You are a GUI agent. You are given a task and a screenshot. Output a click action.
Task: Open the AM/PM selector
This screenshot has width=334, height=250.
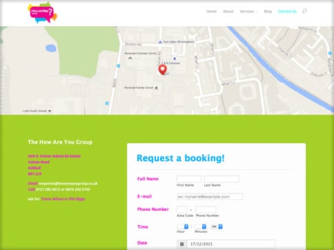pos(216,227)
